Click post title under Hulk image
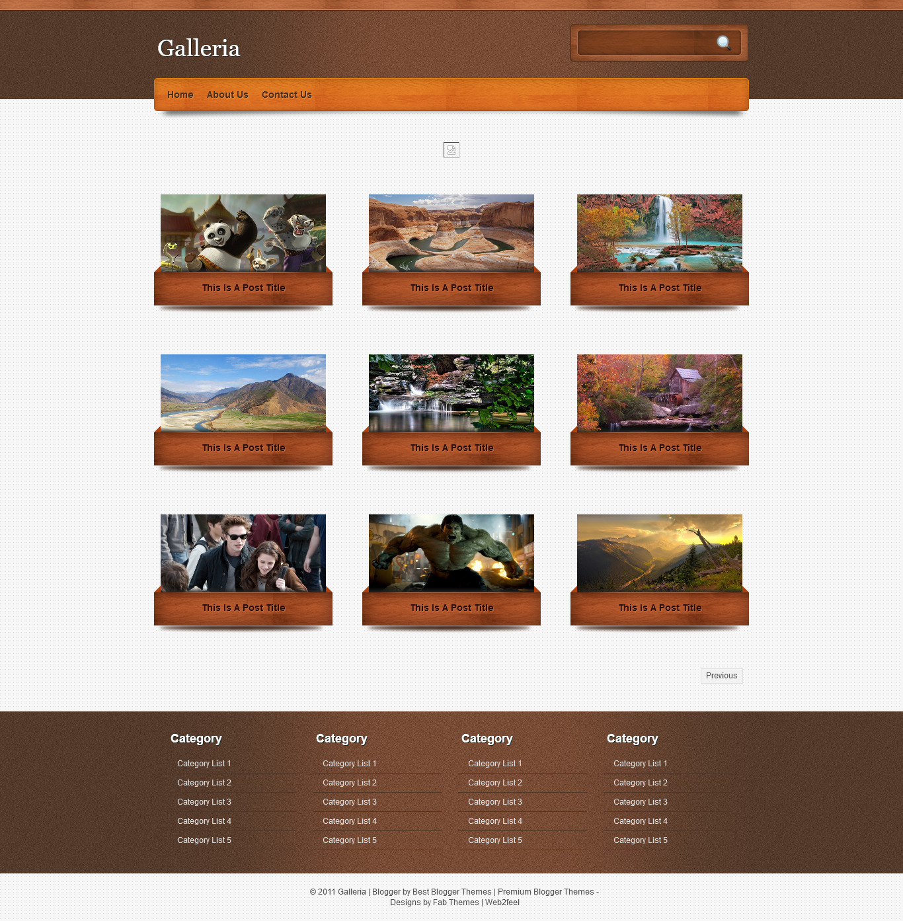Screen dimensions: 903x921 451,608
